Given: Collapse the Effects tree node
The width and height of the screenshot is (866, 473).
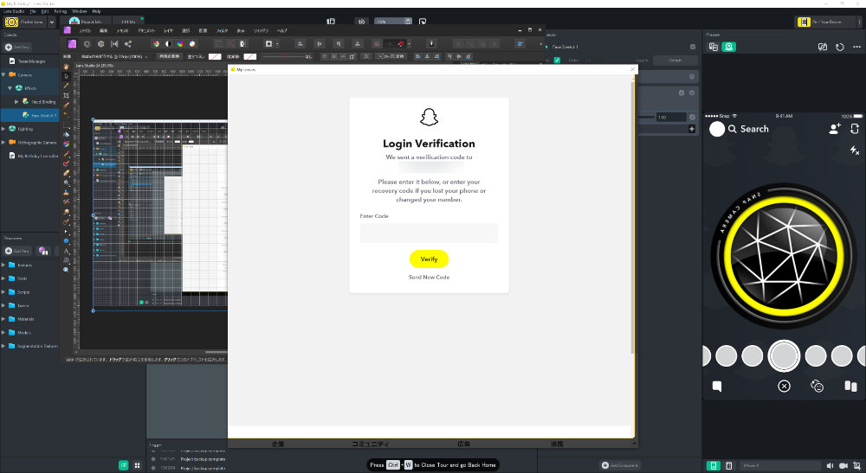Looking at the screenshot, I should [x=10, y=88].
